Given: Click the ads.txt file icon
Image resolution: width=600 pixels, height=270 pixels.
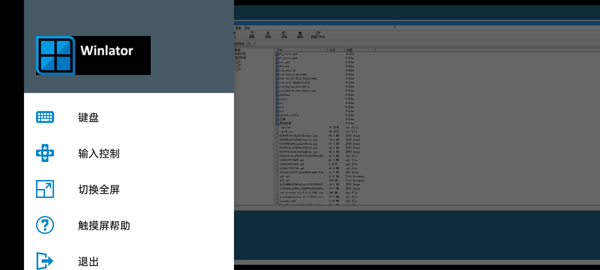Looking at the screenshot, I should (277, 176).
